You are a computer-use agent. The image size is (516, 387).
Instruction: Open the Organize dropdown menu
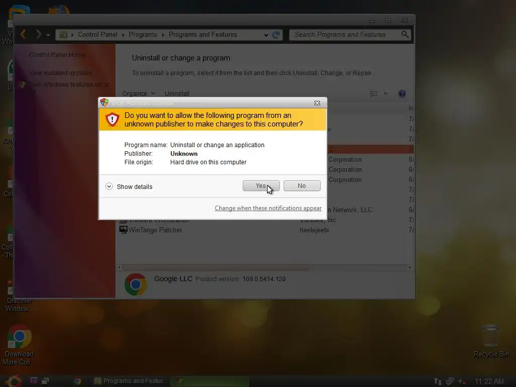pos(138,93)
